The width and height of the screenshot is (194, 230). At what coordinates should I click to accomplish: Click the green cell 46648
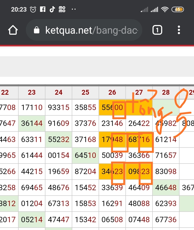[x=166, y=187]
